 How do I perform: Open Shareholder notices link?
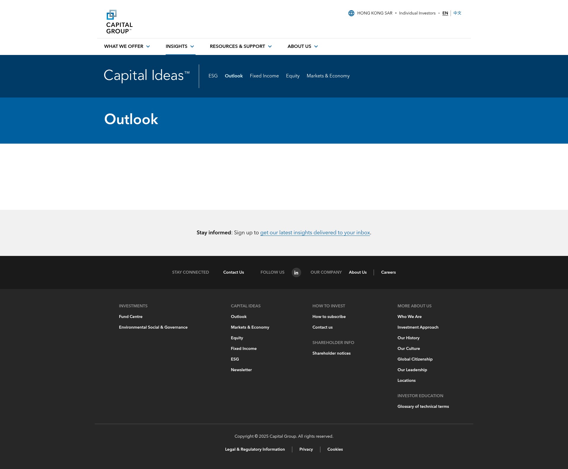(x=331, y=353)
